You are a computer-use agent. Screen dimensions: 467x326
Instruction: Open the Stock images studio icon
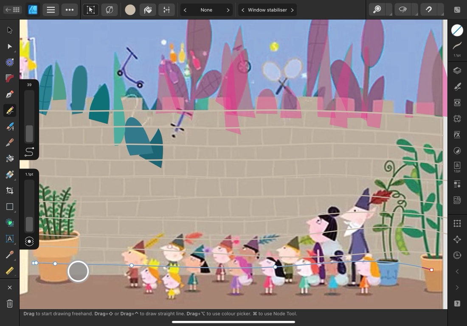coord(457,200)
